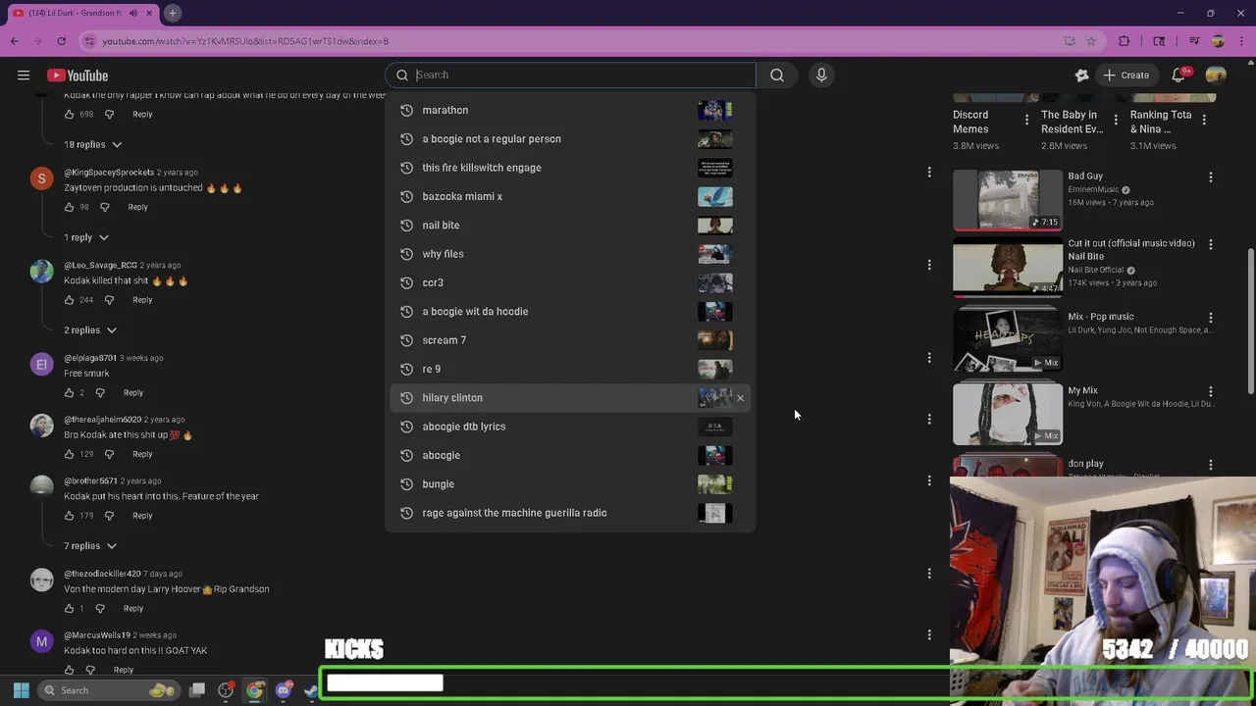
Task: Open the account avatar menu
Action: 1216,76
